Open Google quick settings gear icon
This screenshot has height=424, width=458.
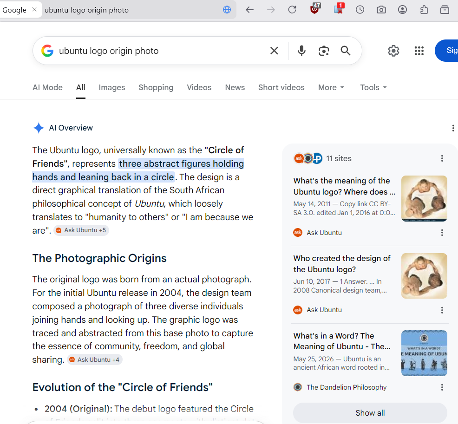point(393,51)
